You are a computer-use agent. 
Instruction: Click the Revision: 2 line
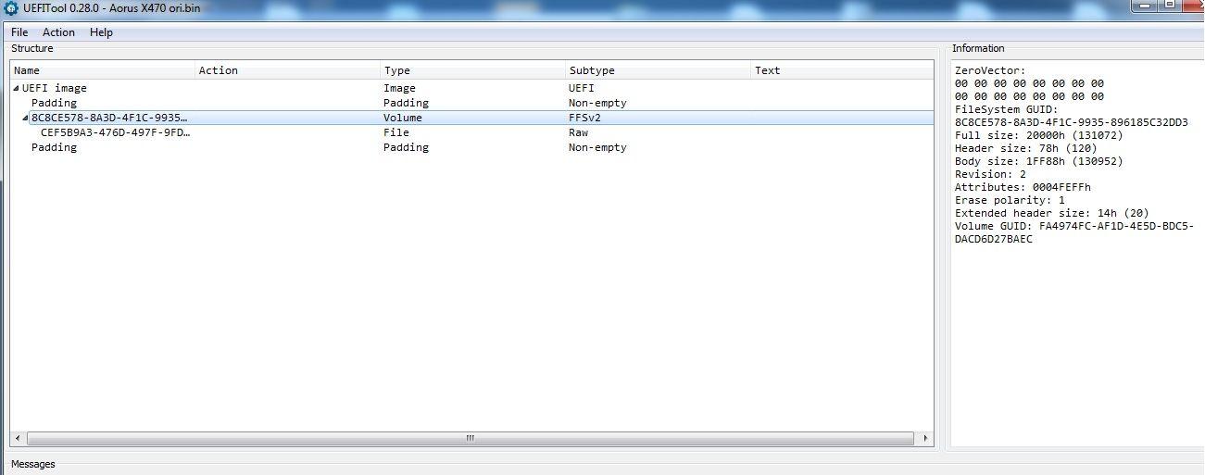[990, 174]
